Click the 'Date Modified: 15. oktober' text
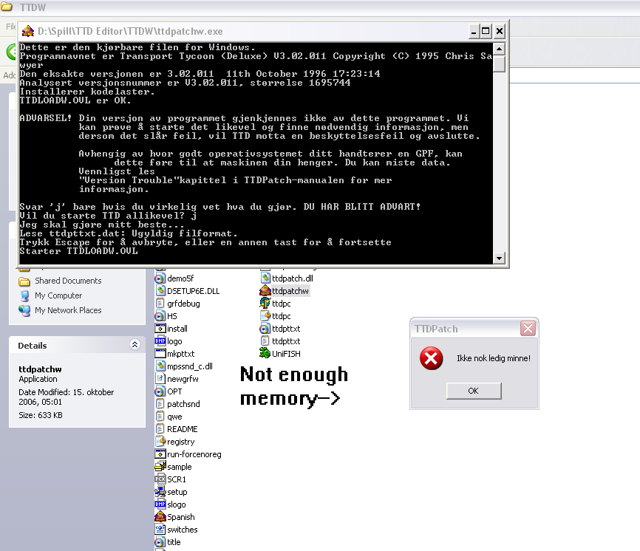640x551 pixels. pos(66,392)
